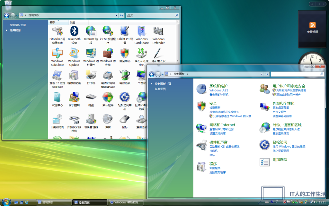The width and height of the screenshot is (329, 206).
Task: Open 硬件和声音 category
Action: click(x=218, y=142)
